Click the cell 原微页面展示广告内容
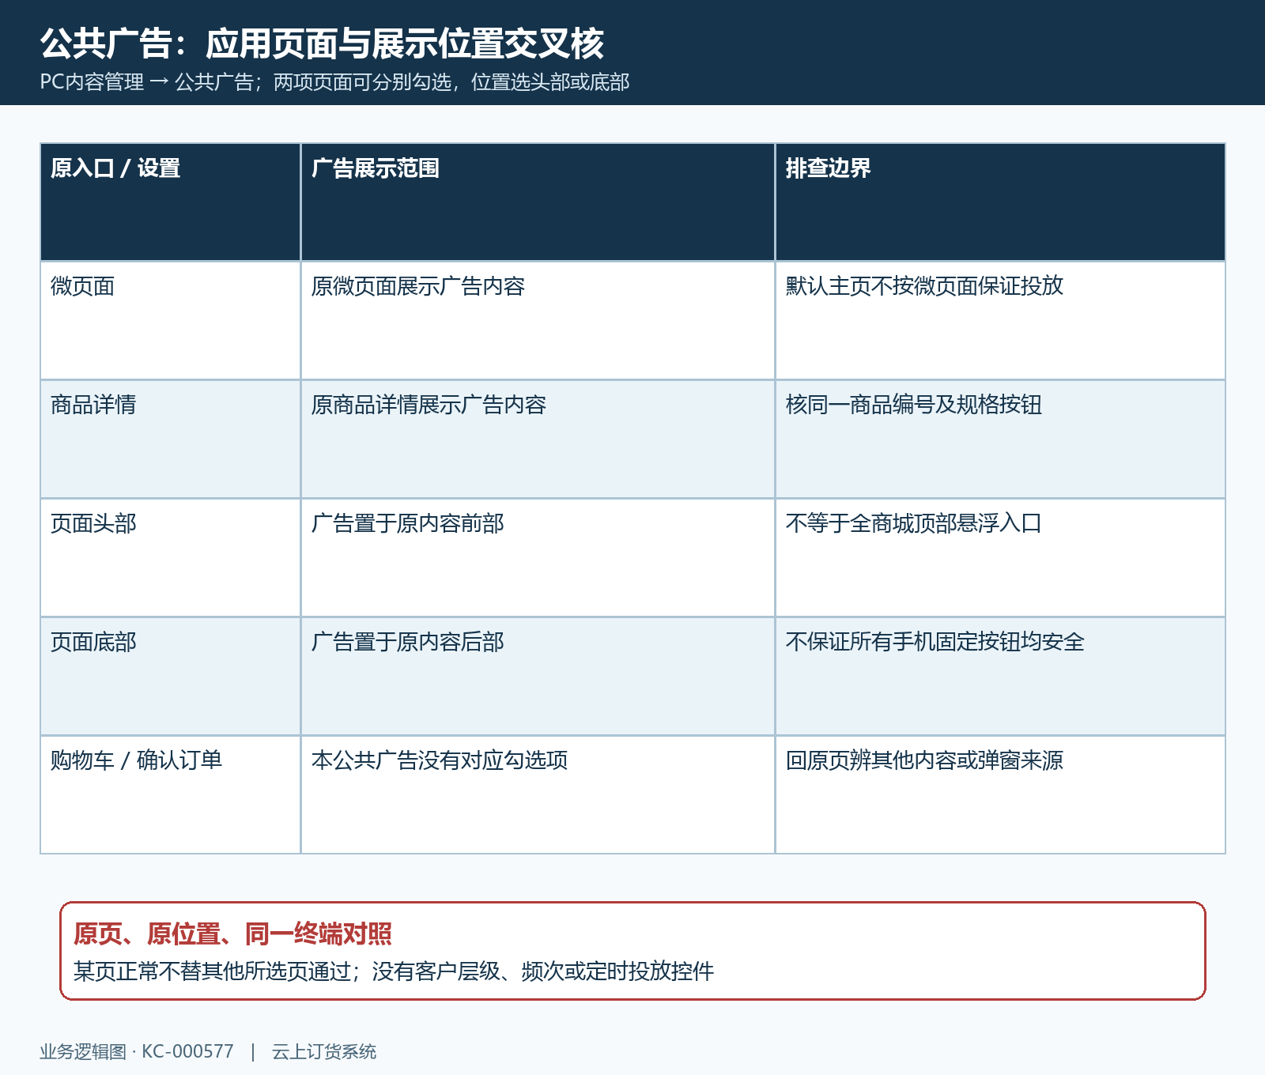Viewport: 1265px width, 1075px height. click(x=538, y=320)
